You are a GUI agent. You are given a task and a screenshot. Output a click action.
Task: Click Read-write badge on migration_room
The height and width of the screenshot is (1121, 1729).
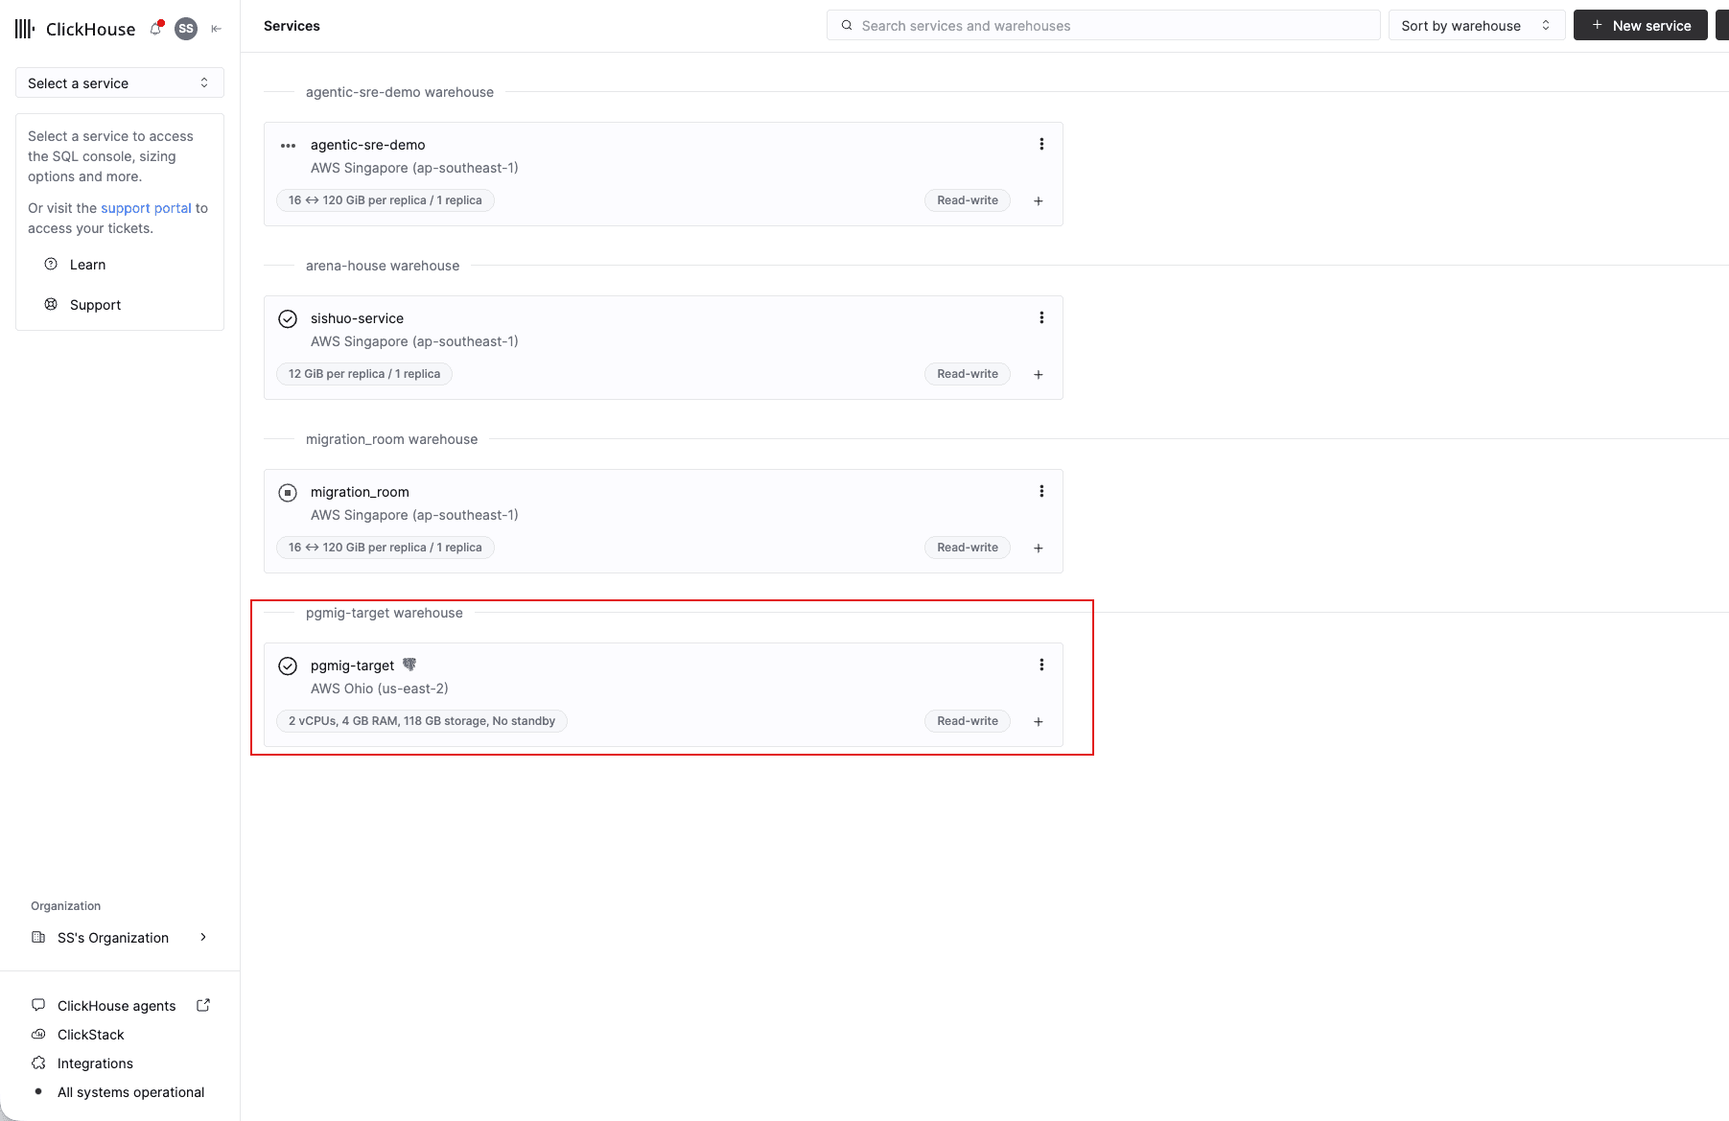(968, 548)
